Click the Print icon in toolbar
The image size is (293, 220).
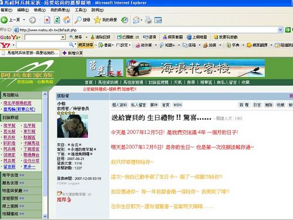pyautogui.click(x=148, y=20)
